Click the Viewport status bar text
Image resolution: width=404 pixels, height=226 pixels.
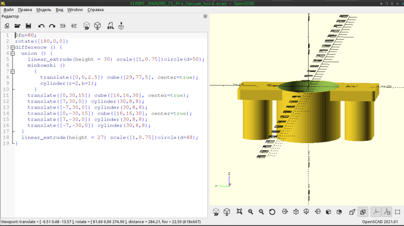[x=101, y=222]
